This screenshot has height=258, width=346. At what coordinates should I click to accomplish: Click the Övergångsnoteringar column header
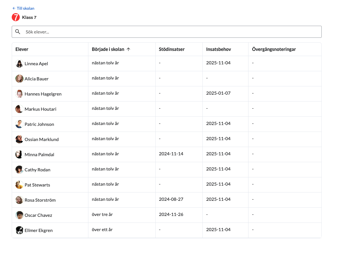pos(274,49)
